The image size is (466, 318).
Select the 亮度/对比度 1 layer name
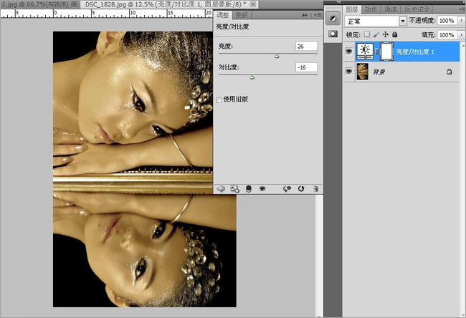pyautogui.click(x=415, y=52)
